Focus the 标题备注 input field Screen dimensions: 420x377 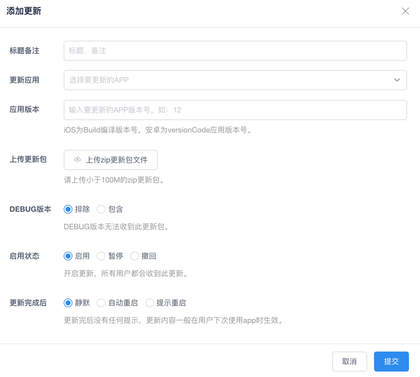tap(235, 51)
